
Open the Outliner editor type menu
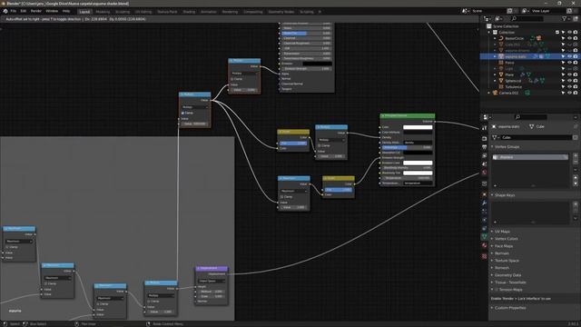coord(487,18)
